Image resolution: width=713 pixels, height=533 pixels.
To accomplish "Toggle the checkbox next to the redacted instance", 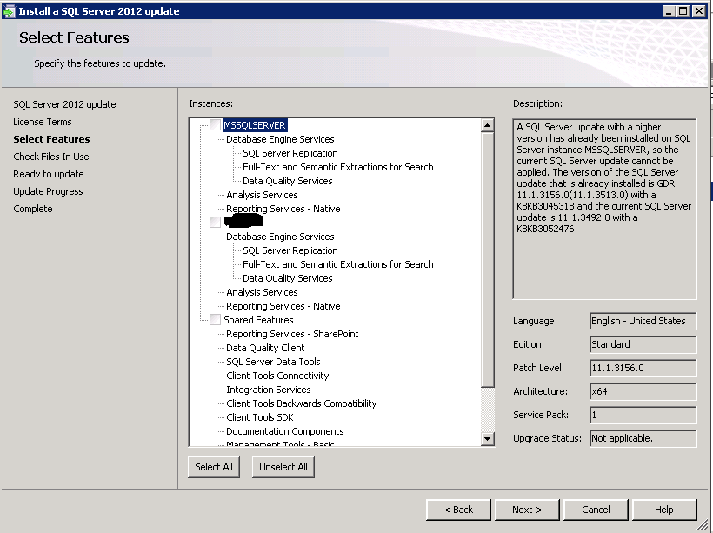I will click(x=215, y=223).
